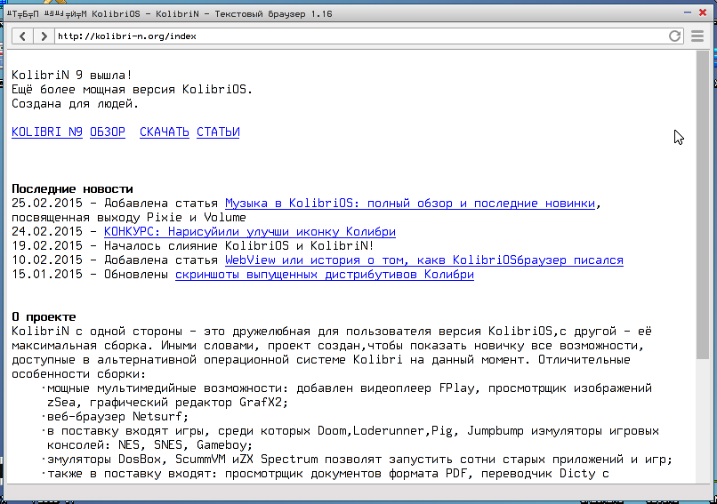Open the KOLIBRI N9 navigation link

click(x=46, y=132)
